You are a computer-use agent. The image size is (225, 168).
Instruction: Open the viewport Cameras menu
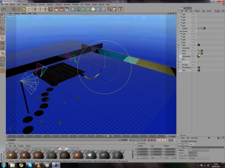[x=16, y=13]
